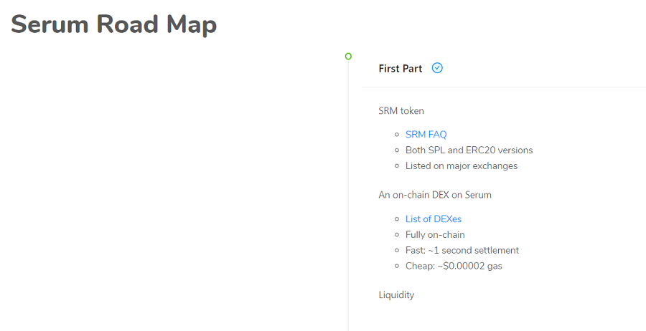Screen dimensions: 646x331
Task: Click the Fast: ~1 second settlement item
Action: [462, 251]
